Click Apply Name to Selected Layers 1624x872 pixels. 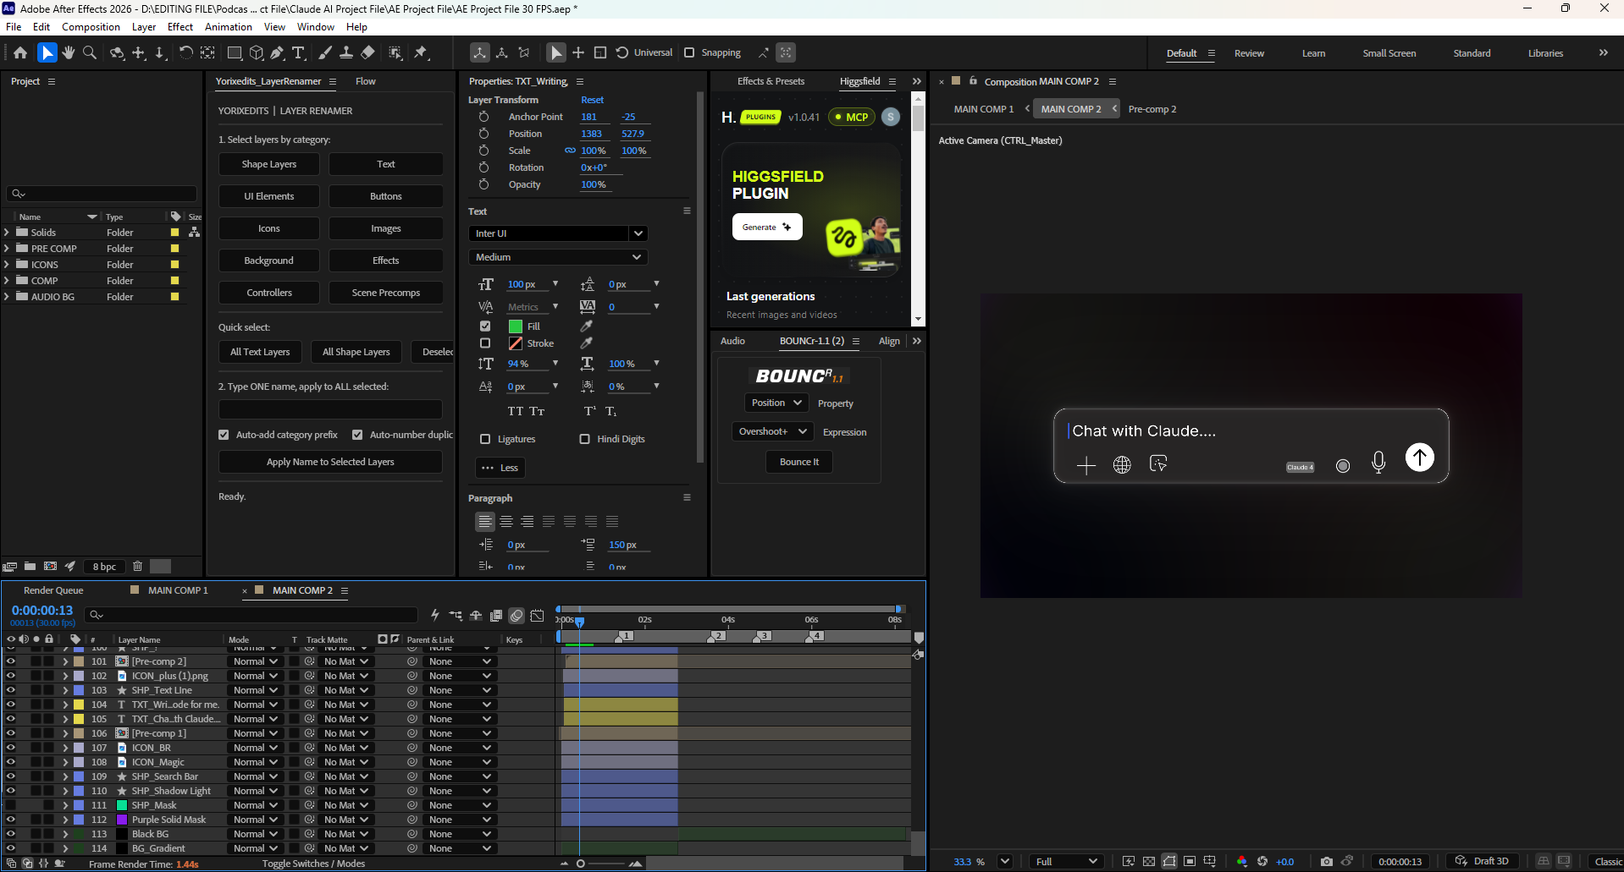(330, 462)
